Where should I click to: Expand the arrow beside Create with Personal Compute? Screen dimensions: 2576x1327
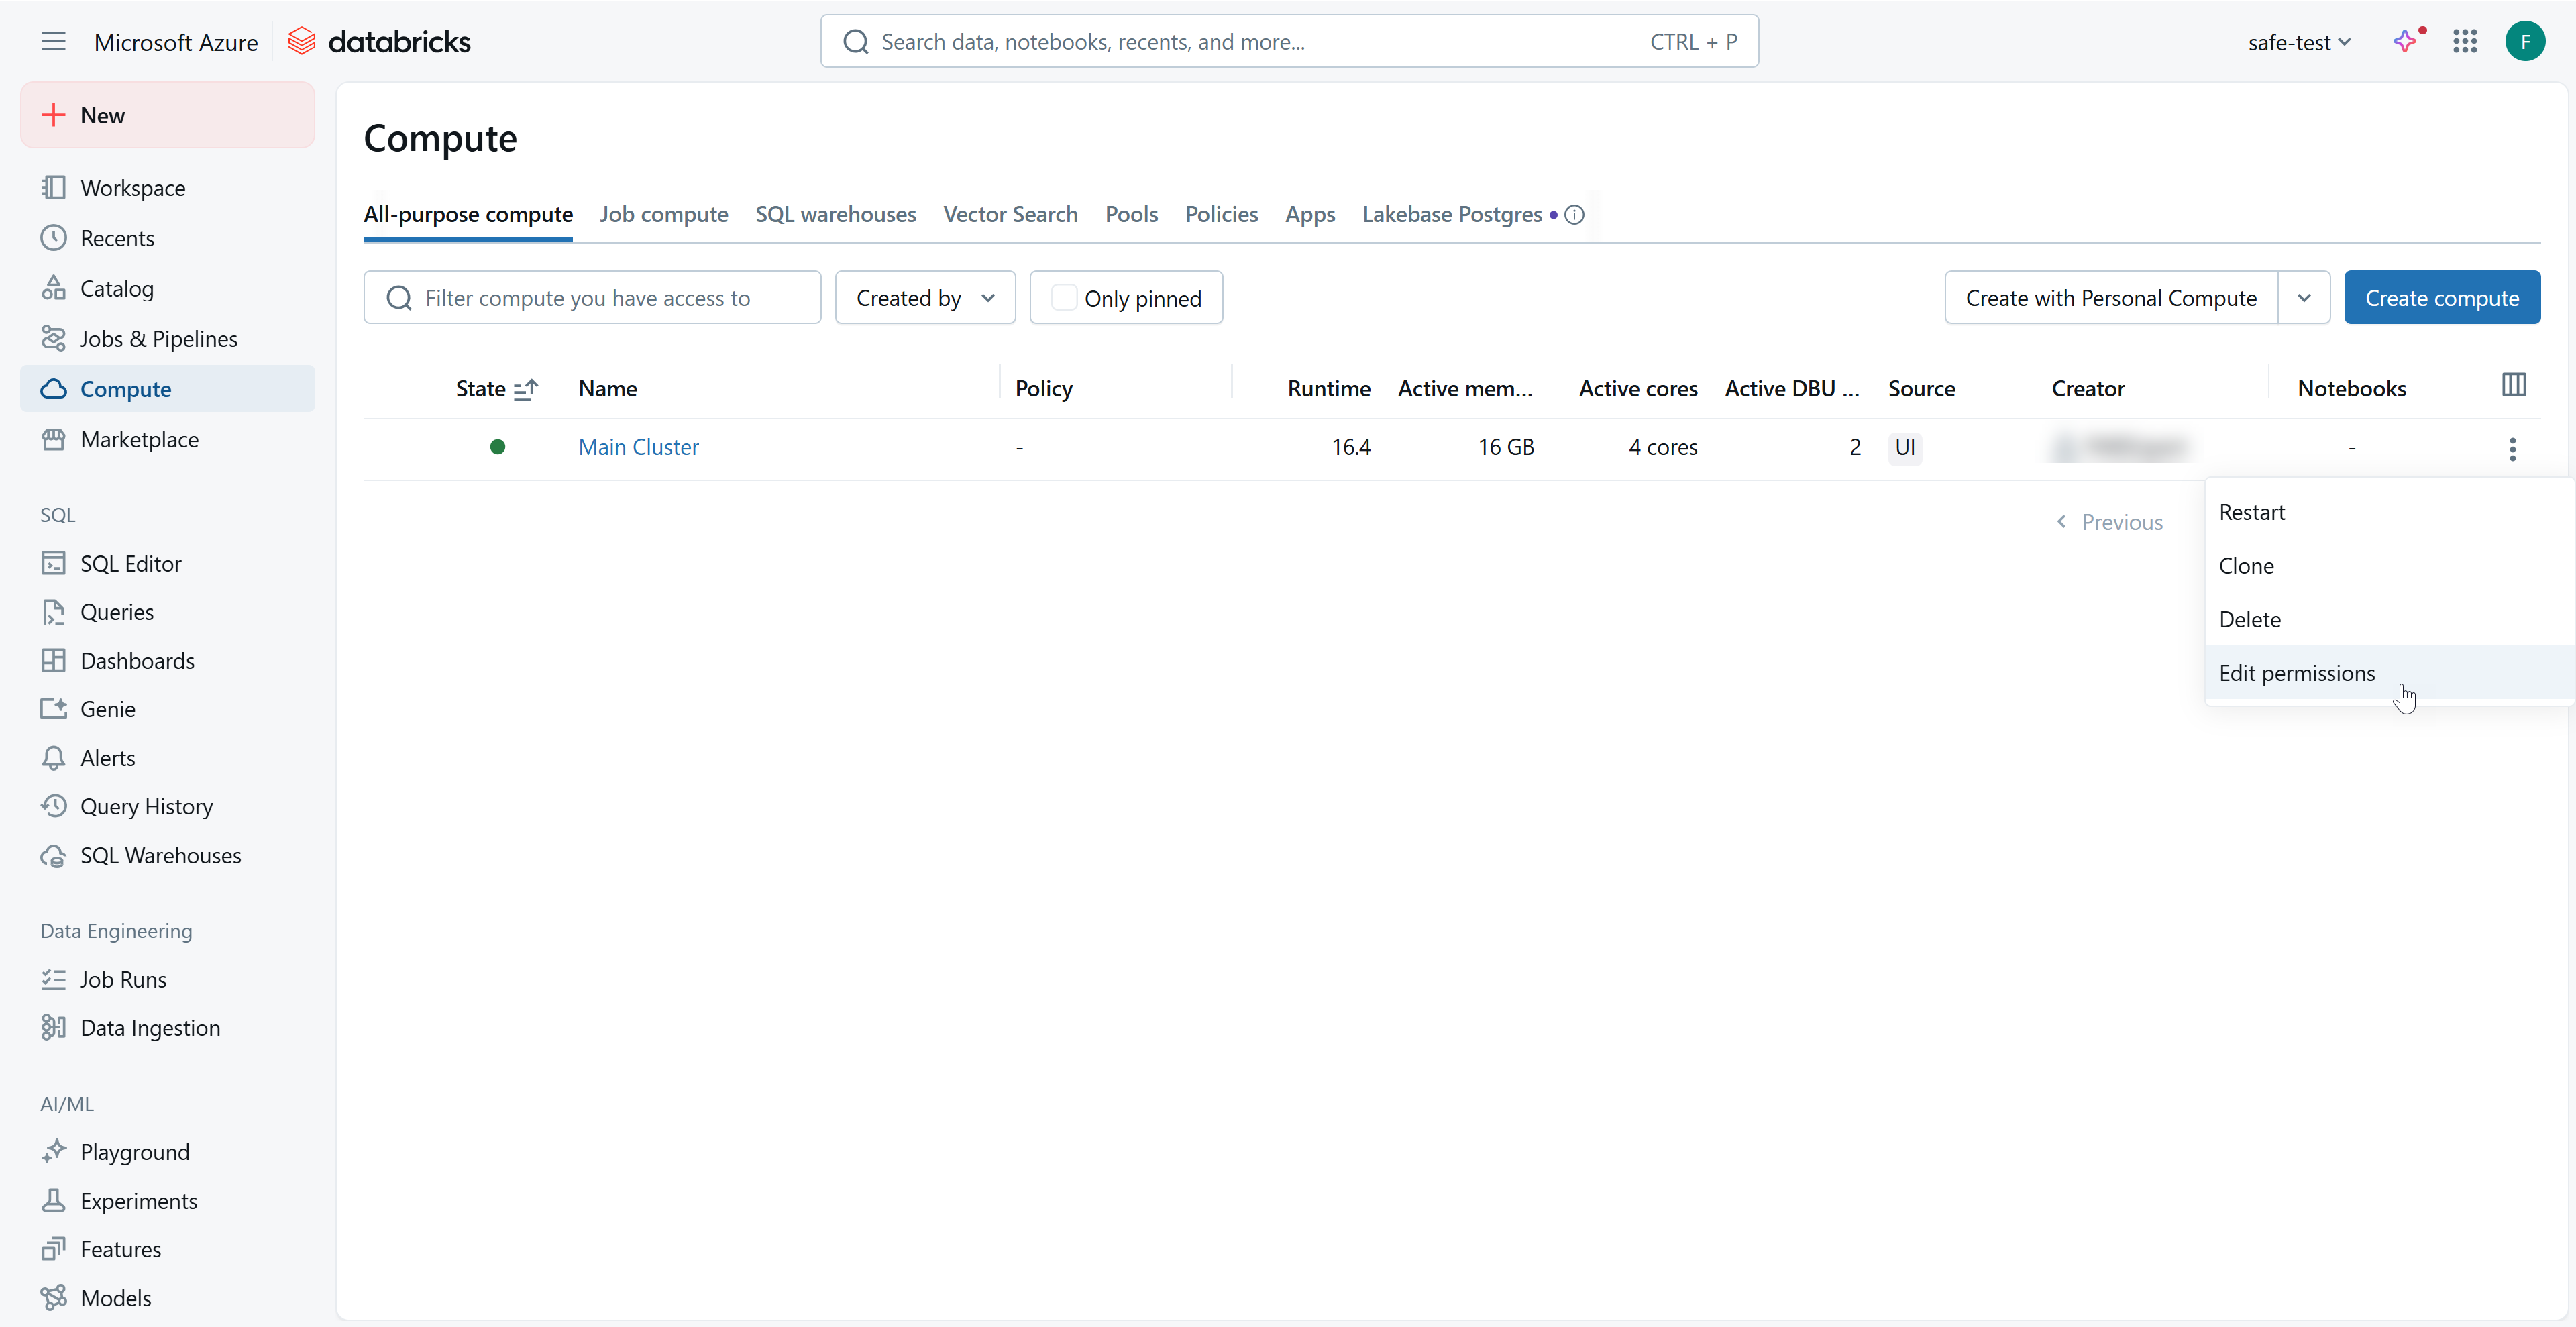(x=2304, y=297)
